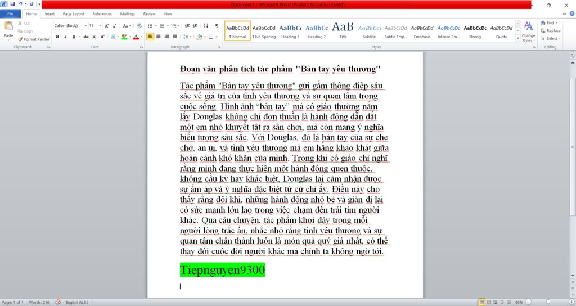
Task: Click Replace in Editing group
Action: 550,31
